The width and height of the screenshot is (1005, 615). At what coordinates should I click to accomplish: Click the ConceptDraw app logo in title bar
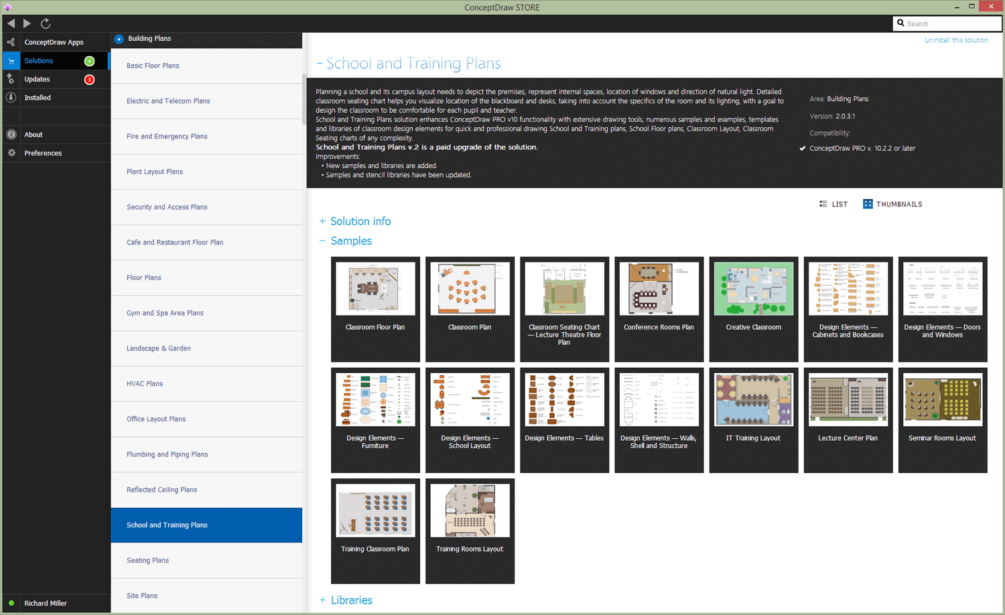pyautogui.click(x=7, y=7)
